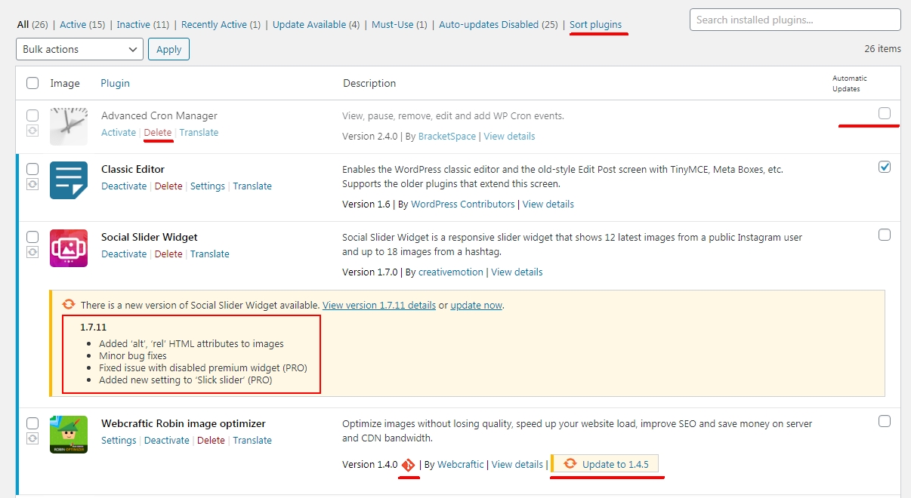This screenshot has width=911, height=498.
Task: Delete Webcraftic Robin image optimizer
Action: pos(211,440)
